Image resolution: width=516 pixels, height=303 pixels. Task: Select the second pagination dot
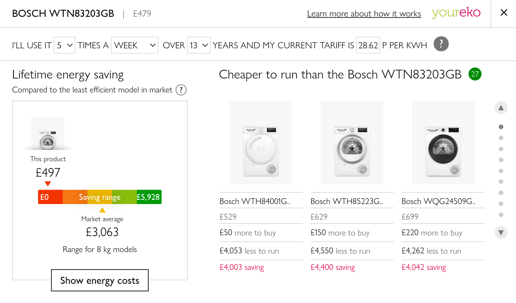pos(501,138)
